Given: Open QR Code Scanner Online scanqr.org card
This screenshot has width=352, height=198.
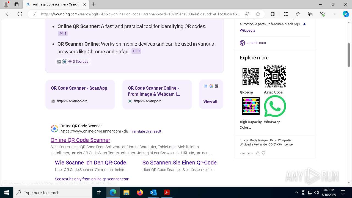Looking at the screenshot, I should coord(157,95).
